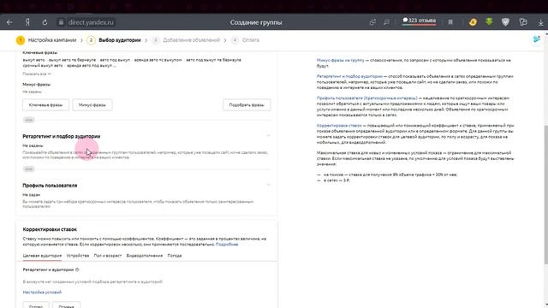Click the direct.yandex.ru address field
The width and height of the screenshot is (548, 308).
[91, 22]
